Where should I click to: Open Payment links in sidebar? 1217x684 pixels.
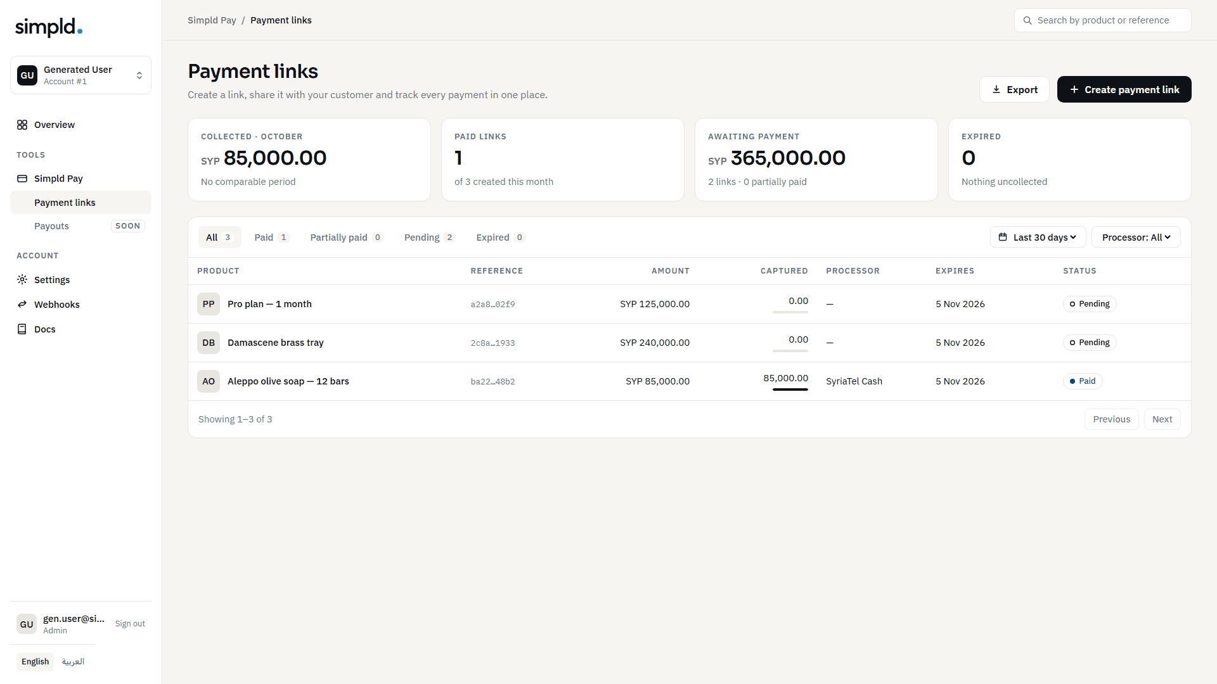tap(80, 203)
